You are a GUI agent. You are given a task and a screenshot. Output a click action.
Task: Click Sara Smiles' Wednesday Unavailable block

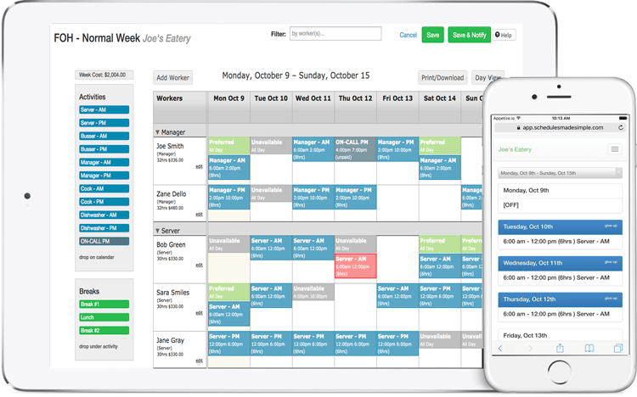click(313, 292)
